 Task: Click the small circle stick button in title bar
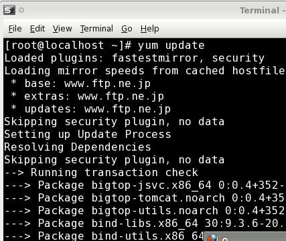[x=21, y=10]
